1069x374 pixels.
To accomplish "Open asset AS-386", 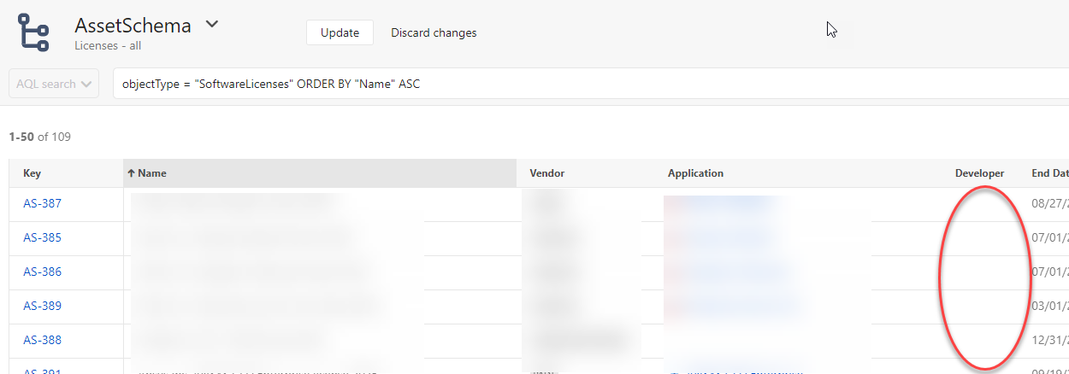I will tap(42, 272).
